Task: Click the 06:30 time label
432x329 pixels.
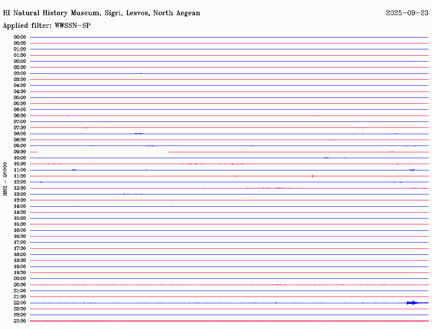Action: coord(20,116)
